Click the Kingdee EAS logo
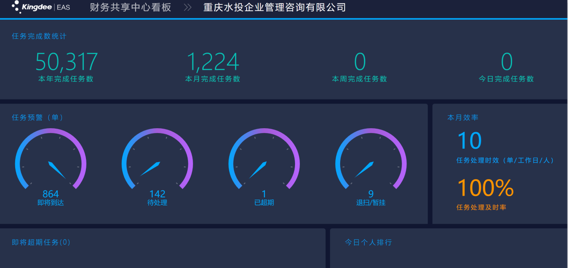Image resolution: width=568 pixels, height=268 pixels. pos(41,7)
